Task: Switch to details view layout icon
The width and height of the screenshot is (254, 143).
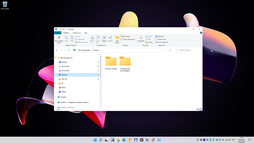Action: [x=198, y=109]
